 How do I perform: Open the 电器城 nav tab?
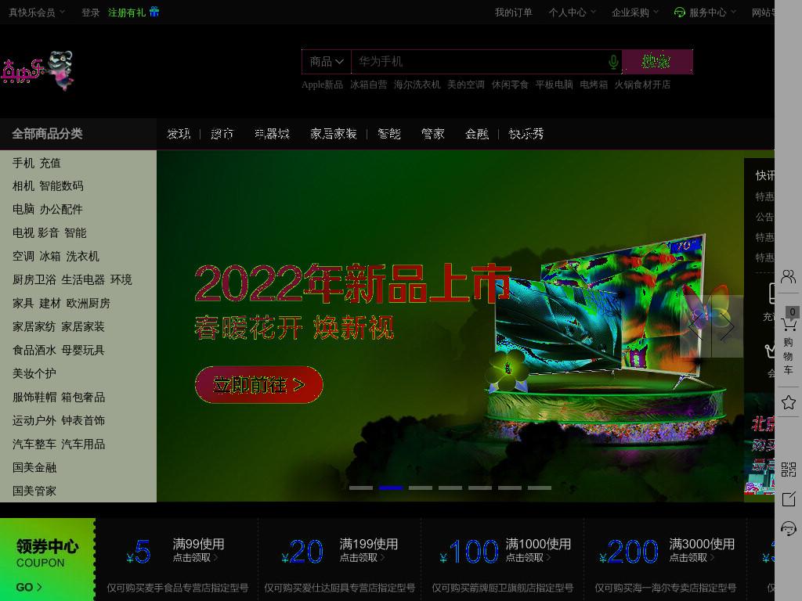[272, 134]
